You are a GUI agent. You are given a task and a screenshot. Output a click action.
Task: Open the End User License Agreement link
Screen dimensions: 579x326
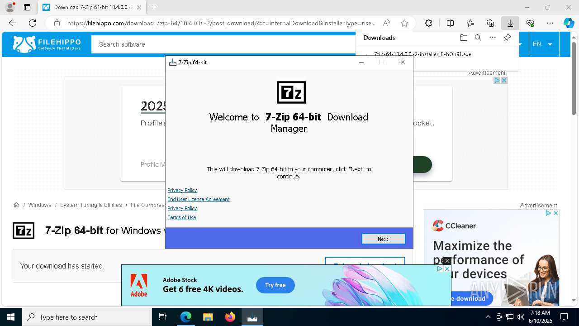click(x=198, y=199)
